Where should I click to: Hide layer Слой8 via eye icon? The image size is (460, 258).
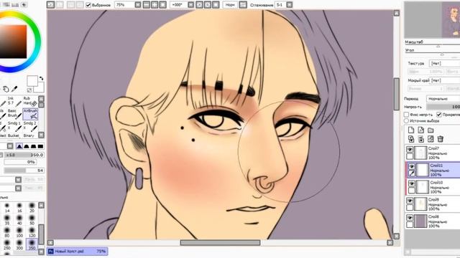coord(410,218)
